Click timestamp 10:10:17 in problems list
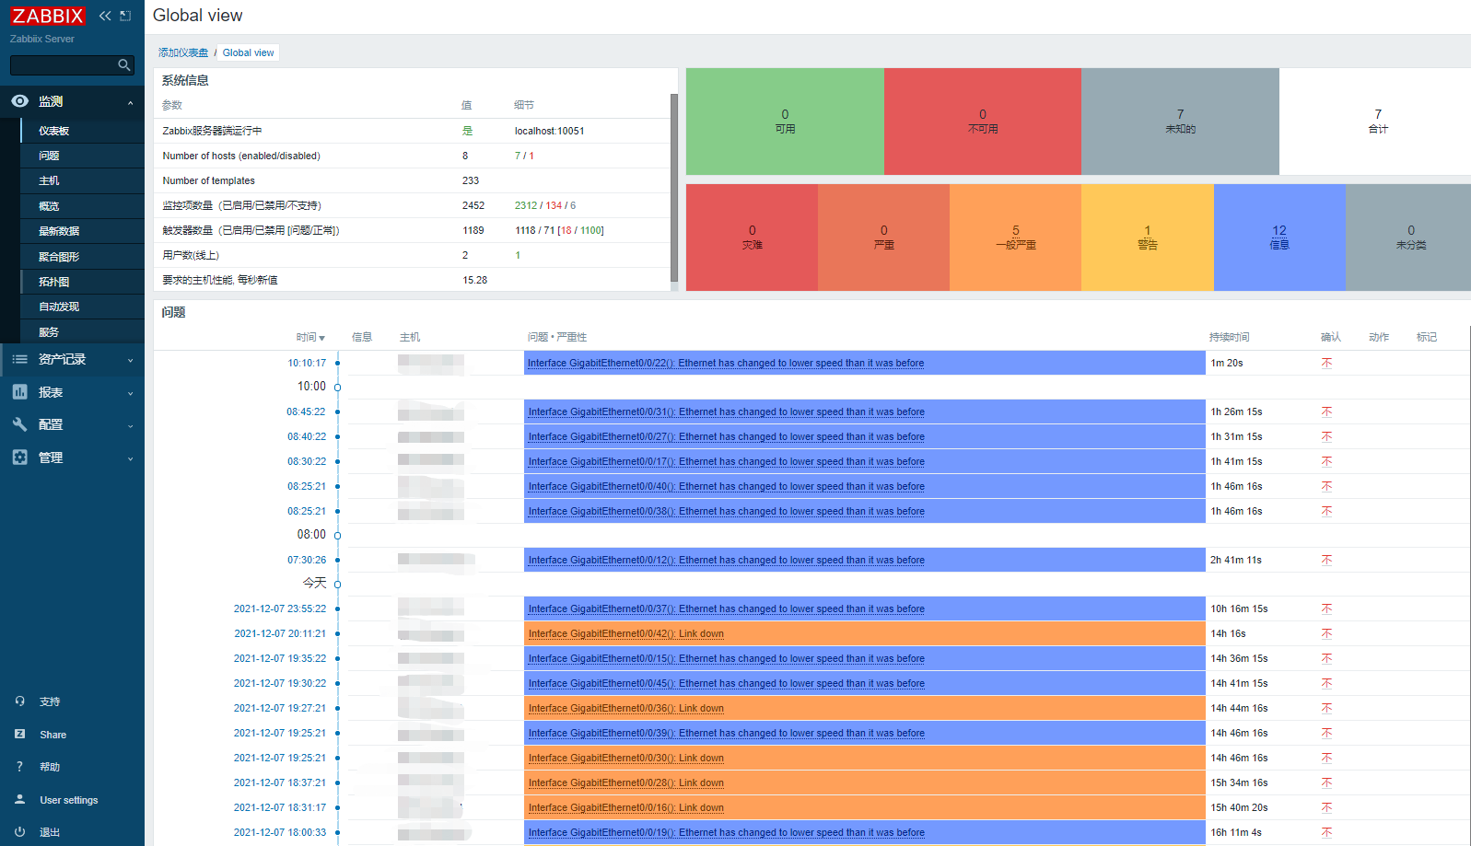Screen dimensions: 1471x846 [307, 363]
